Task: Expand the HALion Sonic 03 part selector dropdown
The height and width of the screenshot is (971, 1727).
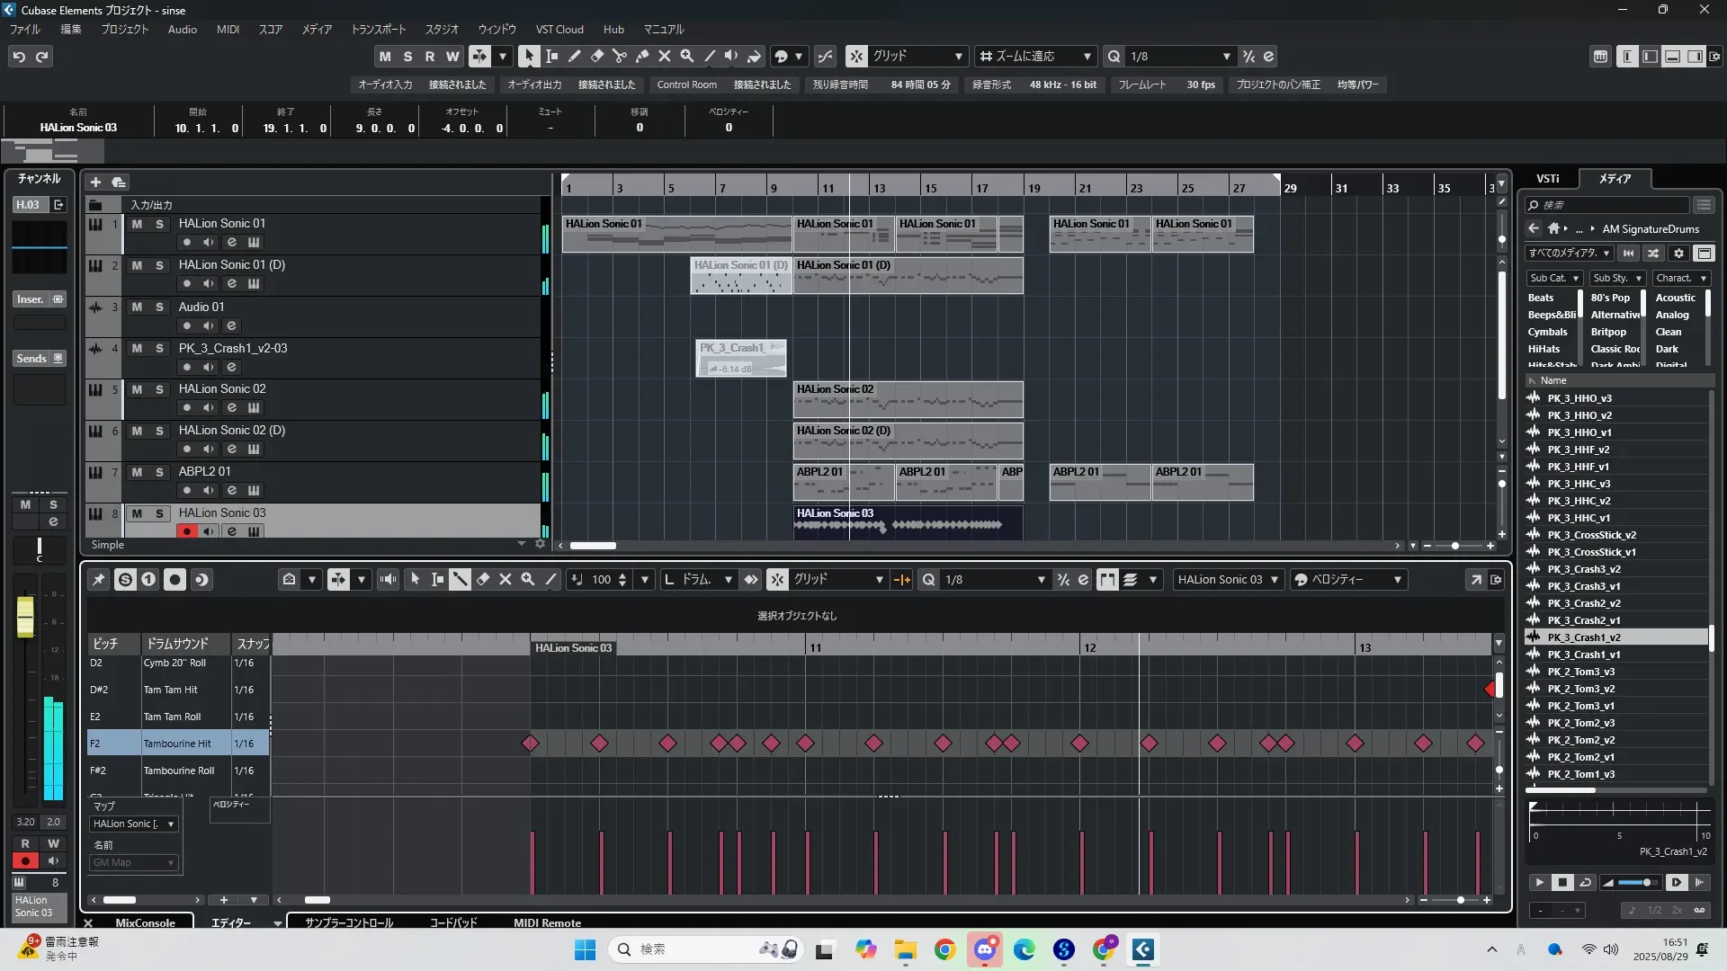Action: [x=1274, y=580]
